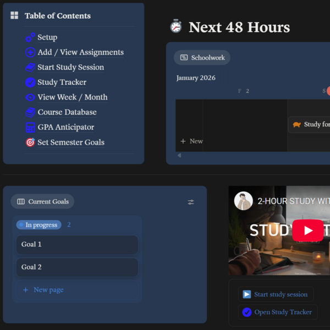
Task: Click the Setup gears icon
Action: [30, 37]
